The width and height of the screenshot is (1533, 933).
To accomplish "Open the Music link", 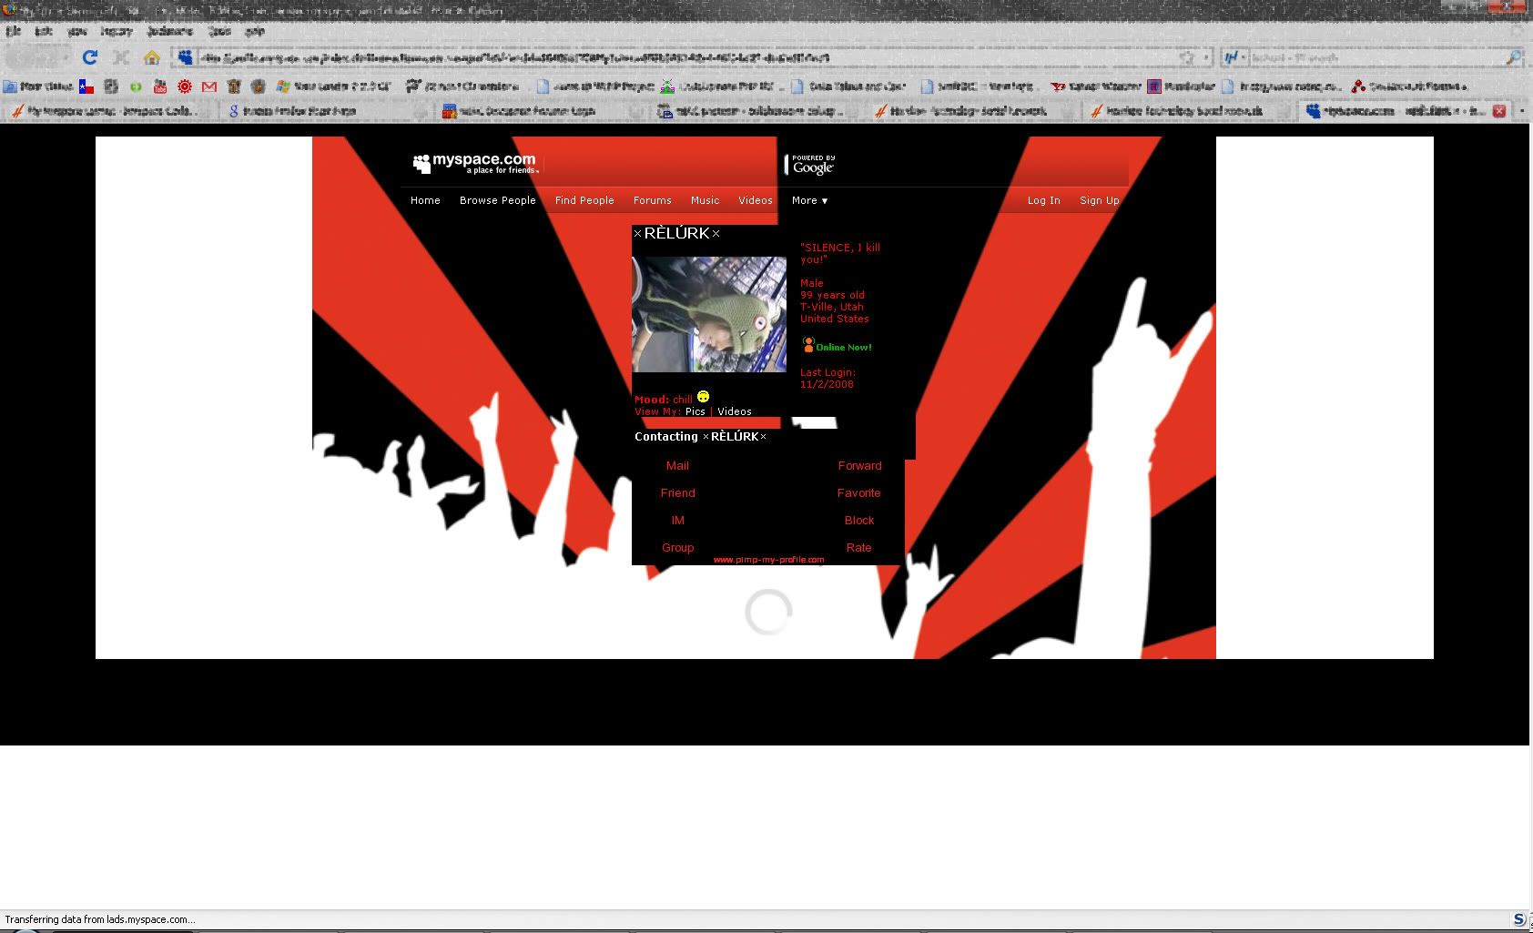I will [x=705, y=200].
